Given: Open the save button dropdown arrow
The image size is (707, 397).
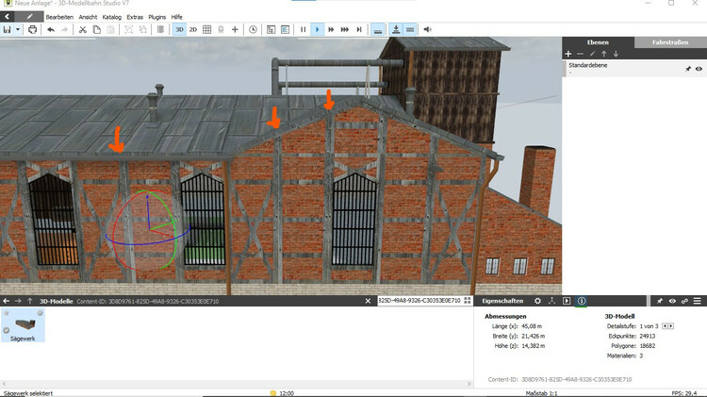Looking at the screenshot, I should 17,29.
